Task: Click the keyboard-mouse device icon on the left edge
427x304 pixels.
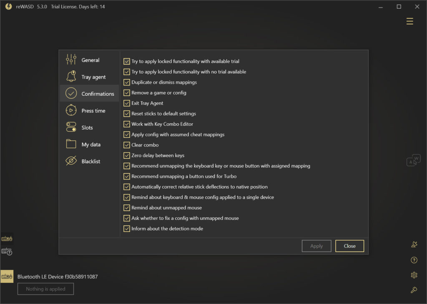Action: coord(7,239)
